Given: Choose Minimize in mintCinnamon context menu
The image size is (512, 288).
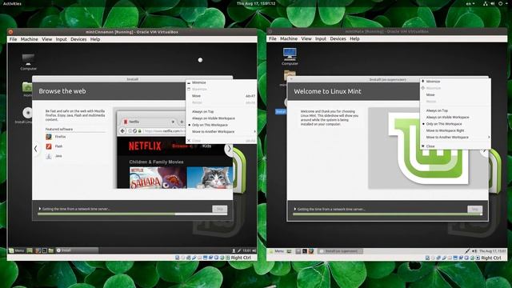Looking at the screenshot, I should click(221, 82).
